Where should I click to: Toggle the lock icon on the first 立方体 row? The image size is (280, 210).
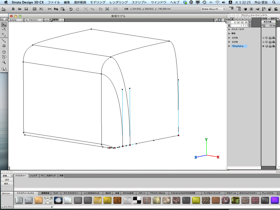(270, 38)
